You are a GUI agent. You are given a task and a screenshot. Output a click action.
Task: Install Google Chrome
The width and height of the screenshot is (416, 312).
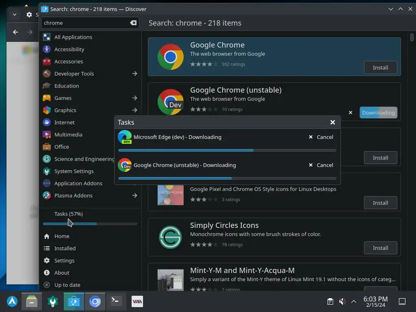[x=380, y=68]
